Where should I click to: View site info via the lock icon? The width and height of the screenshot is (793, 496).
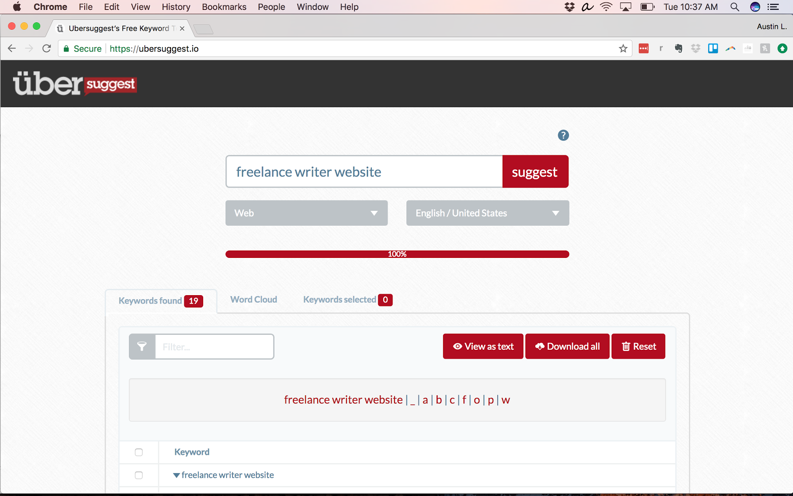pyautogui.click(x=66, y=49)
